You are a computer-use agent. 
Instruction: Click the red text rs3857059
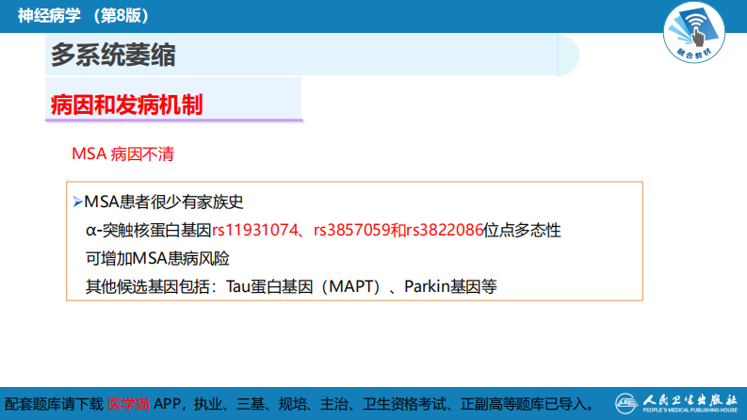click(x=351, y=231)
